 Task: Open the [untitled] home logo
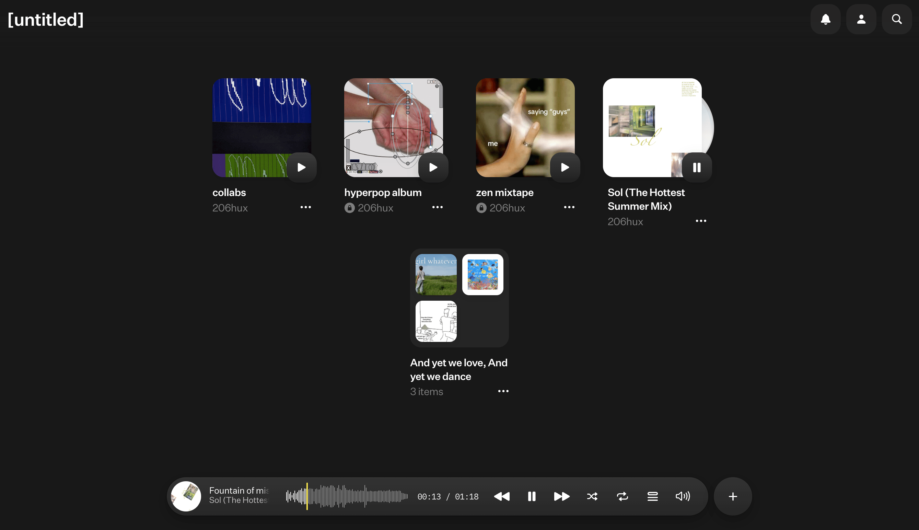coord(46,20)
